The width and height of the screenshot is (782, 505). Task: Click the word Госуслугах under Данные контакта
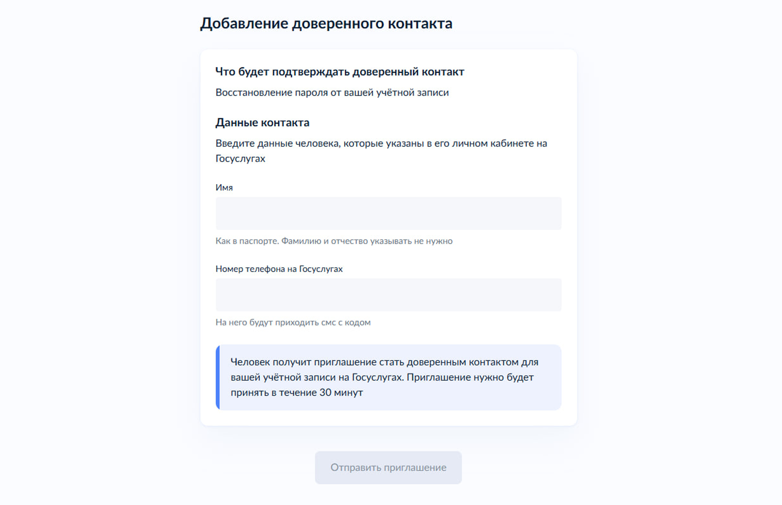click(240, 158)
